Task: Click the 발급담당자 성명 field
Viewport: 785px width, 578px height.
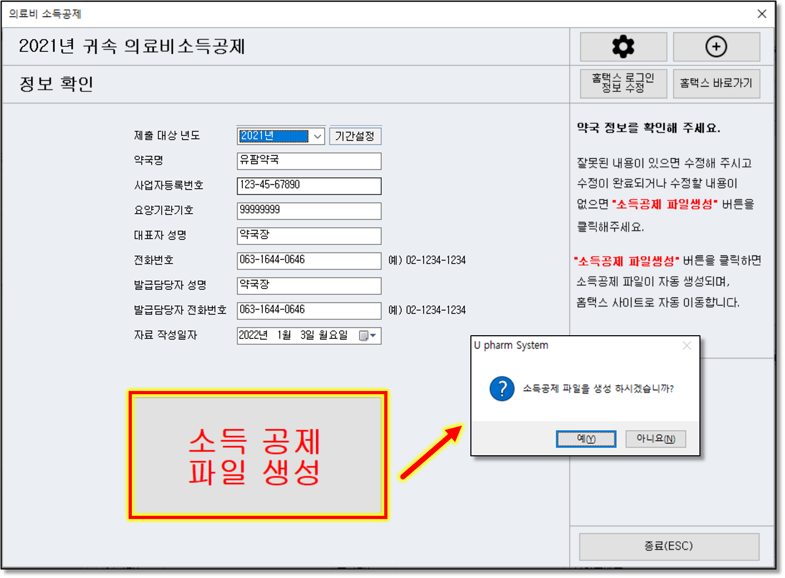Action: click(309, 286)
